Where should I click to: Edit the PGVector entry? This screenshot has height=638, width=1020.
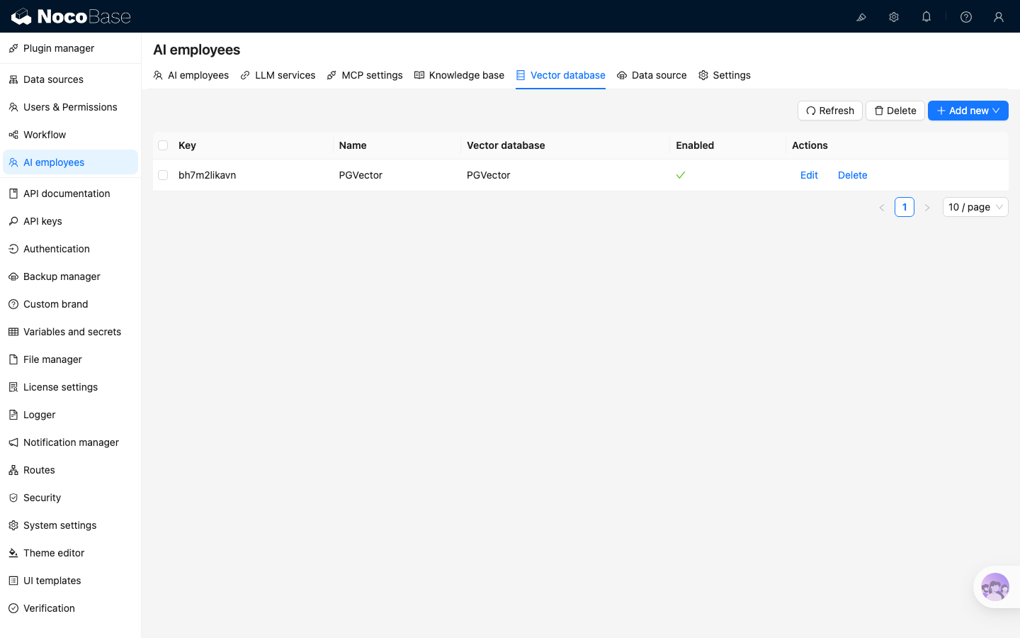[x=809, y=175]
